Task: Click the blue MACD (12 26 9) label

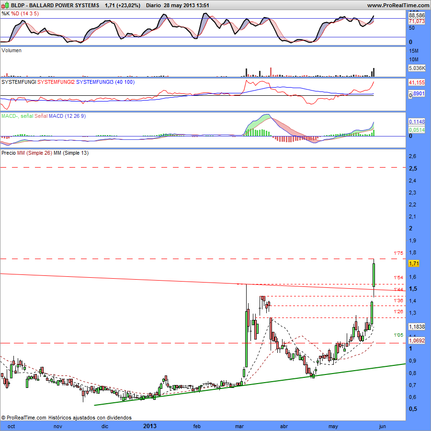Action: [68, 116]
